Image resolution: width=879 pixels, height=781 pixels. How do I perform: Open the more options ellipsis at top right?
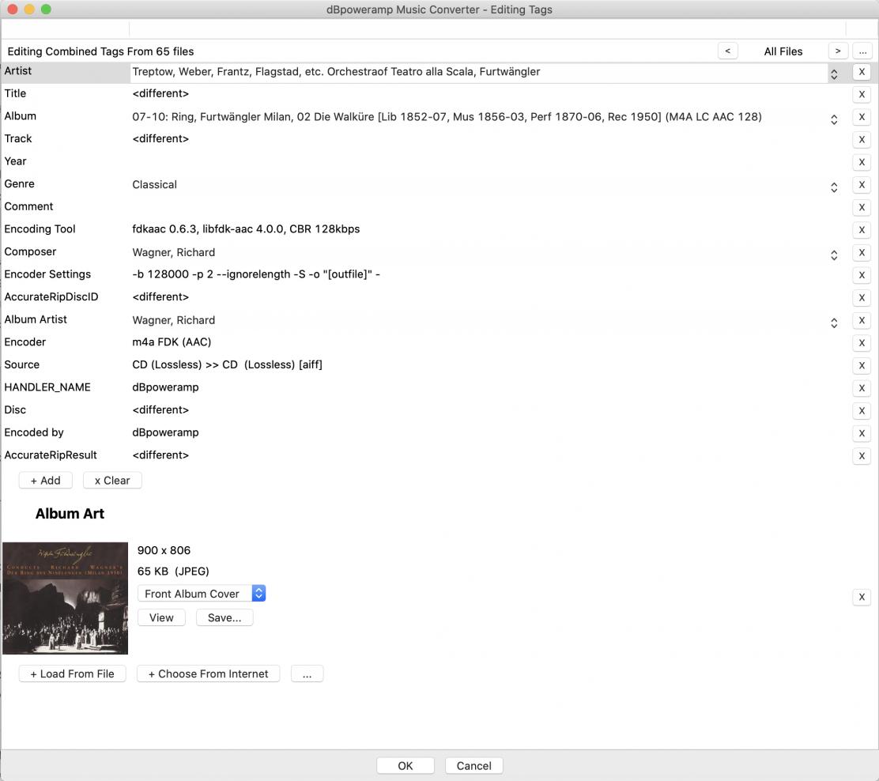coord(861,51)
